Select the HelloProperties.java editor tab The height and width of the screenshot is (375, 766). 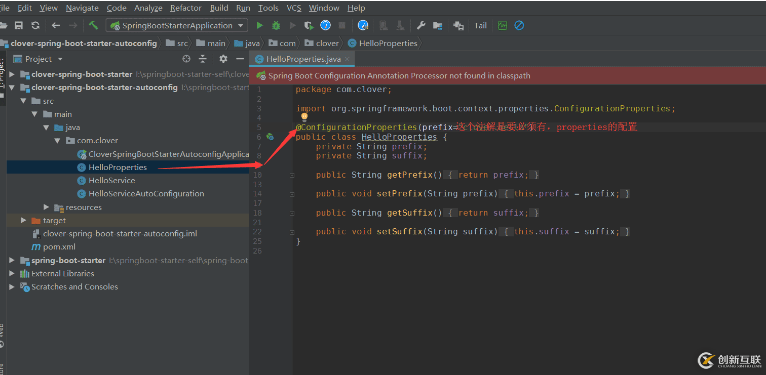click(303, 59)
